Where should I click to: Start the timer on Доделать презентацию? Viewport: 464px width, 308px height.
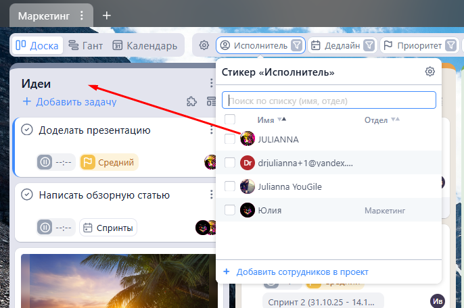pos(45,162)
